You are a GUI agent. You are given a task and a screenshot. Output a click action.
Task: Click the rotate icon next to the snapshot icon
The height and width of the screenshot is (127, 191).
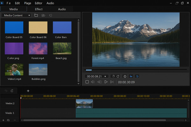click(118, 76)
